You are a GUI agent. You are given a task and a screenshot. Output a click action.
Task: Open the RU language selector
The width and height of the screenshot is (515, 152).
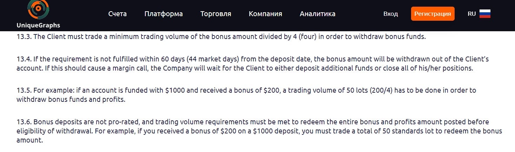click(471, 14)
